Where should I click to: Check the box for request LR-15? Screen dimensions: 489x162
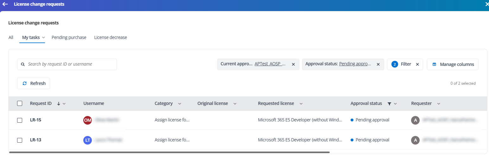(20, 120)
